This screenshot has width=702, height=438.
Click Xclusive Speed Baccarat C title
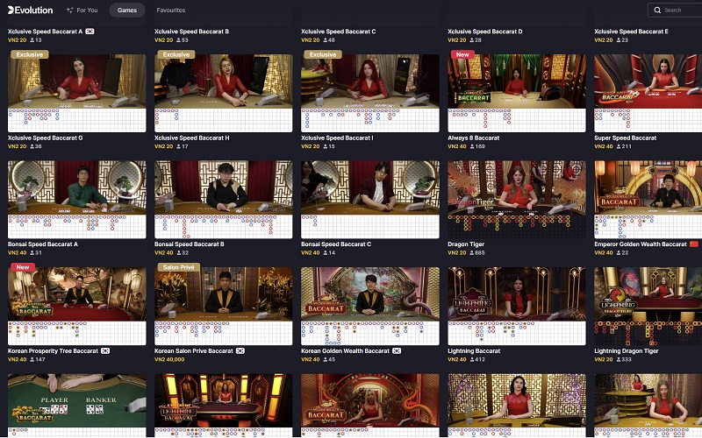(x=339, y=32)
